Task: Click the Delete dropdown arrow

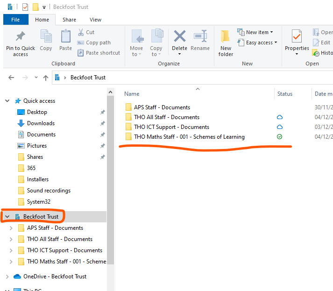Action: coord(179,54)
